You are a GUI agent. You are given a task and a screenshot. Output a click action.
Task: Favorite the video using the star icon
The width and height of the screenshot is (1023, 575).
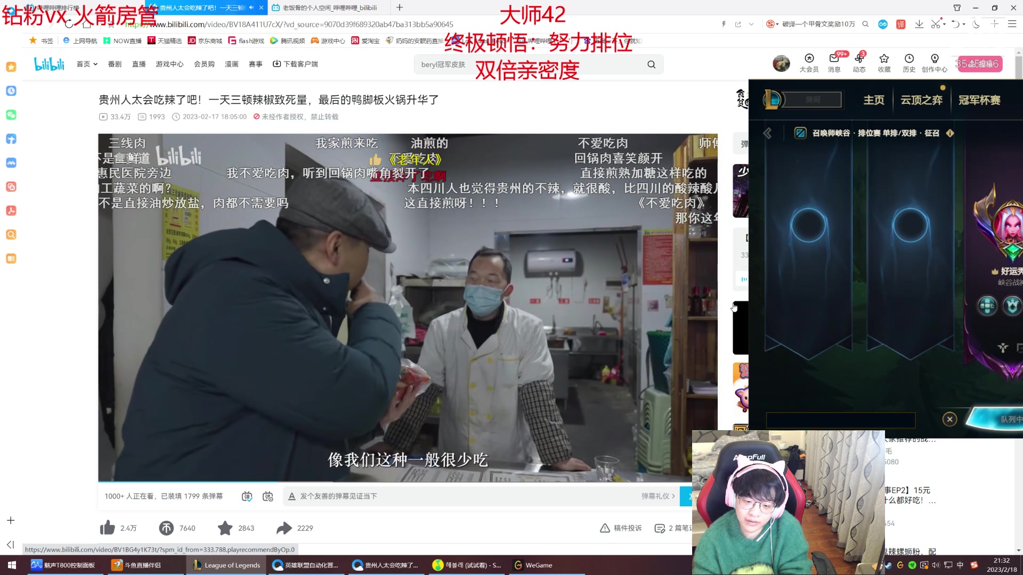click(225, 528)
